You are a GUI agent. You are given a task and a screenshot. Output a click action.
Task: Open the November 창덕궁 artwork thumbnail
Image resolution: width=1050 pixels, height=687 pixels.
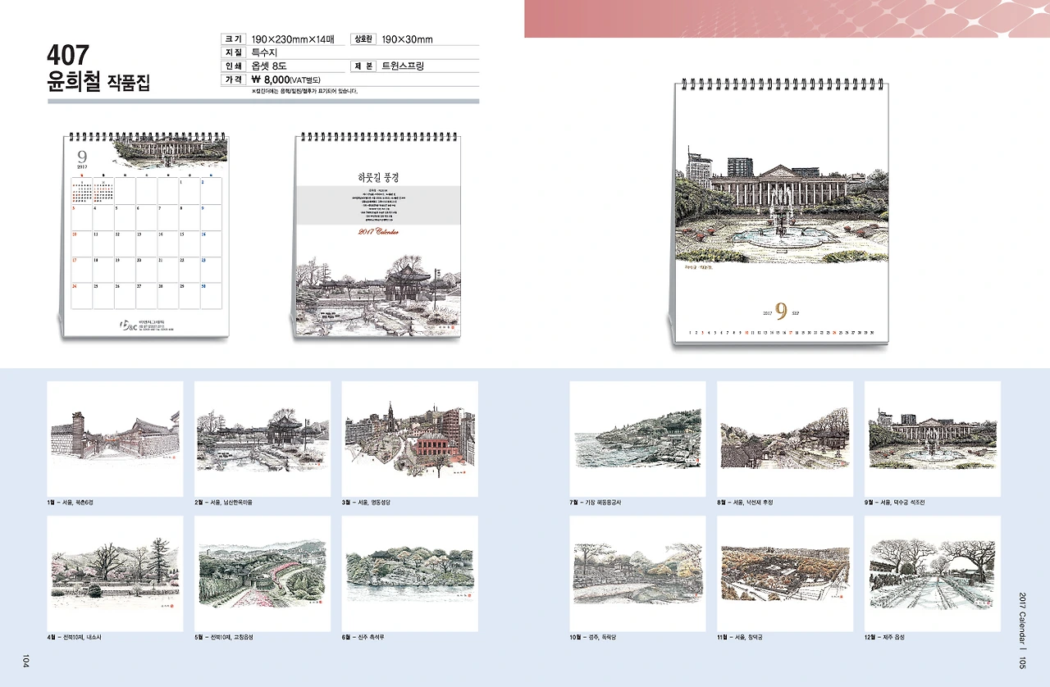pos(785,573)
